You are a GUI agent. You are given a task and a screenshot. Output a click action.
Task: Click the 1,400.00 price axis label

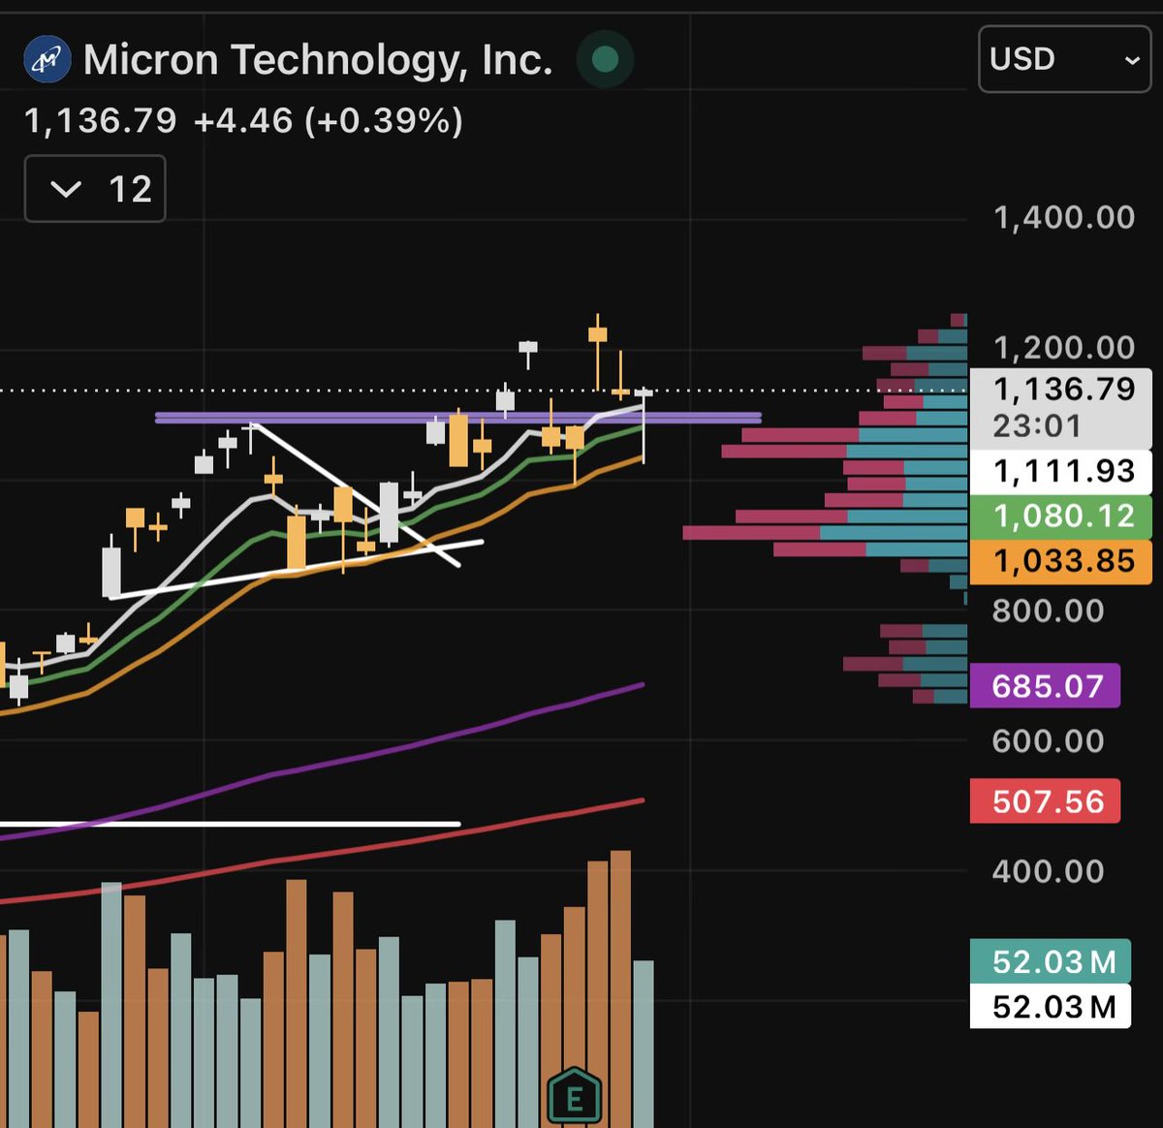(x=1064, y=217)
